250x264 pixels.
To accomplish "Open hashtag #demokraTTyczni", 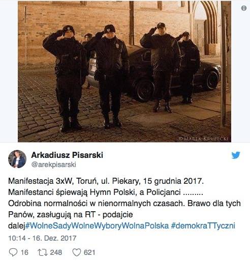I will pyautogui.click(x=203, y=226).
